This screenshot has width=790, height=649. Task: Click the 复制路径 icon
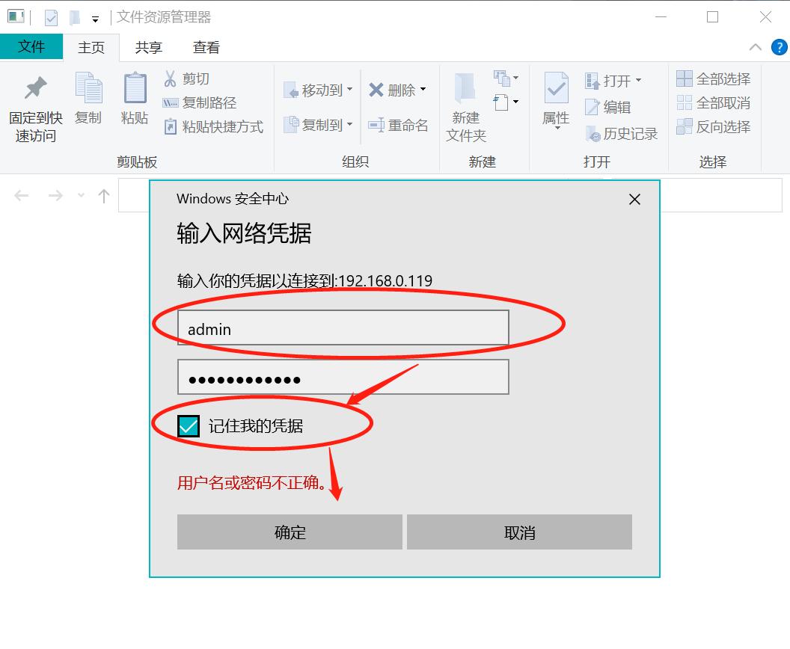point(170,103)
